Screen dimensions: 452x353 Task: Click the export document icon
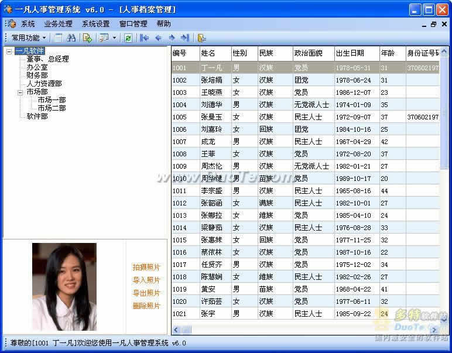pos(87,37)
